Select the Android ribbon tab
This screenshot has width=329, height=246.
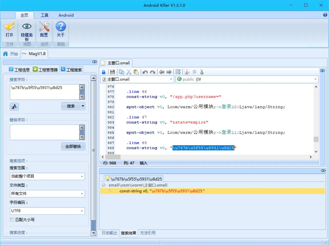[66, 15]
